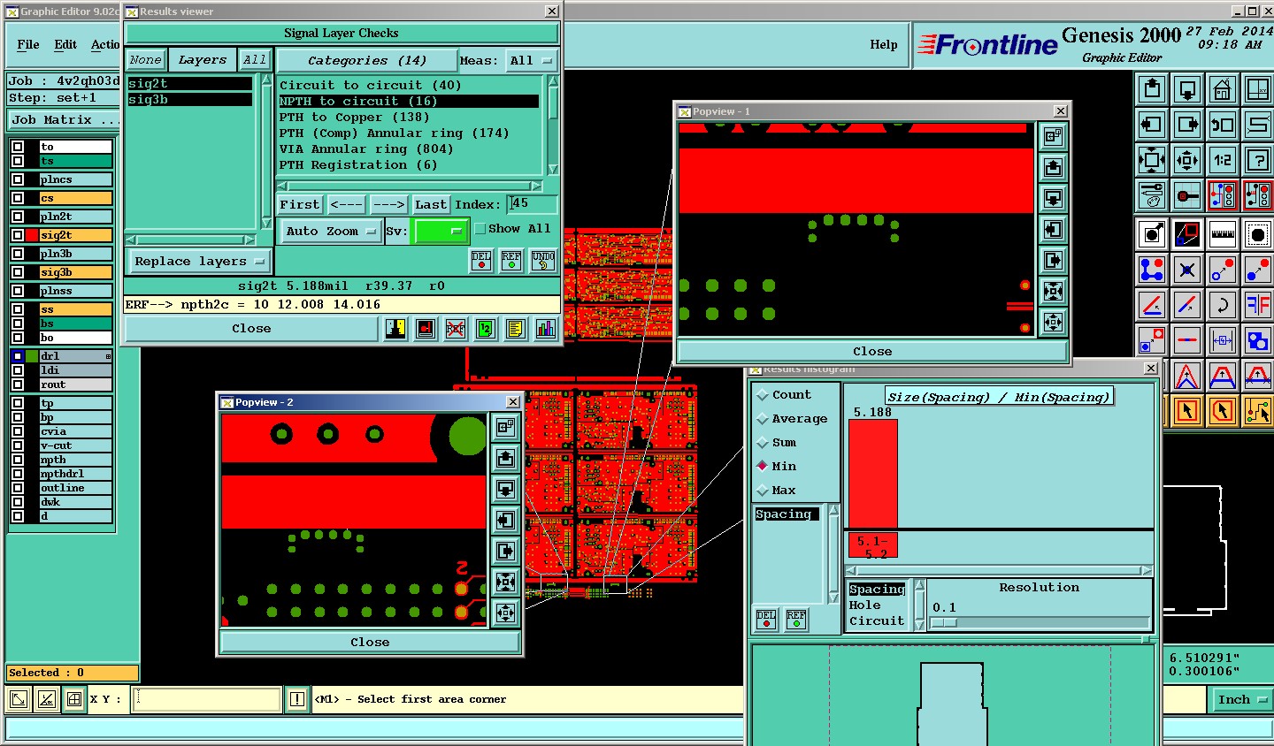The width and height of the screenshot is (1274, 746).
Task: Click the green 12 numbered icon
Action: coord(486,329)
